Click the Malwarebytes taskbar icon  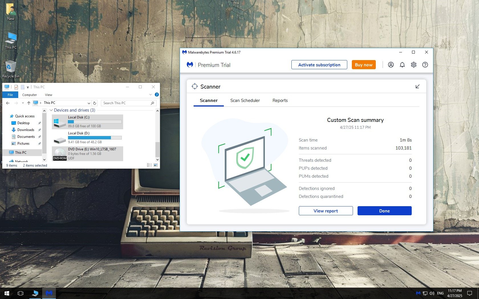[49, 293]
